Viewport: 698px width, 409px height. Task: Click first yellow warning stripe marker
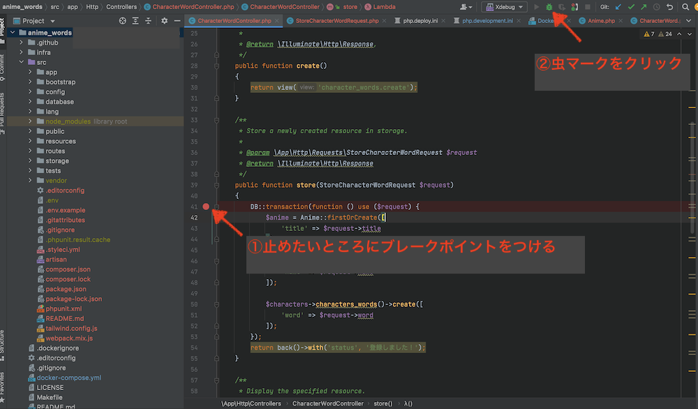point(691,107)
